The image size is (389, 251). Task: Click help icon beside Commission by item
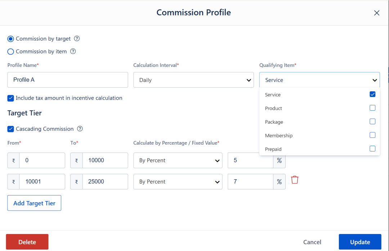73,51
